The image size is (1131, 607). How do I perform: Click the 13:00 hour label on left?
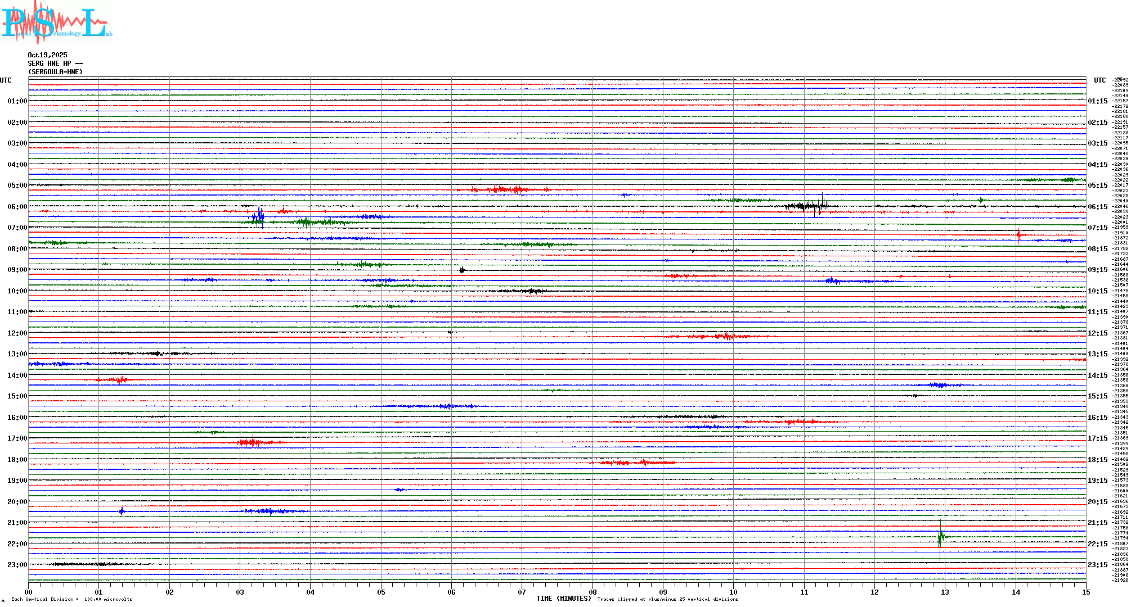17,354
